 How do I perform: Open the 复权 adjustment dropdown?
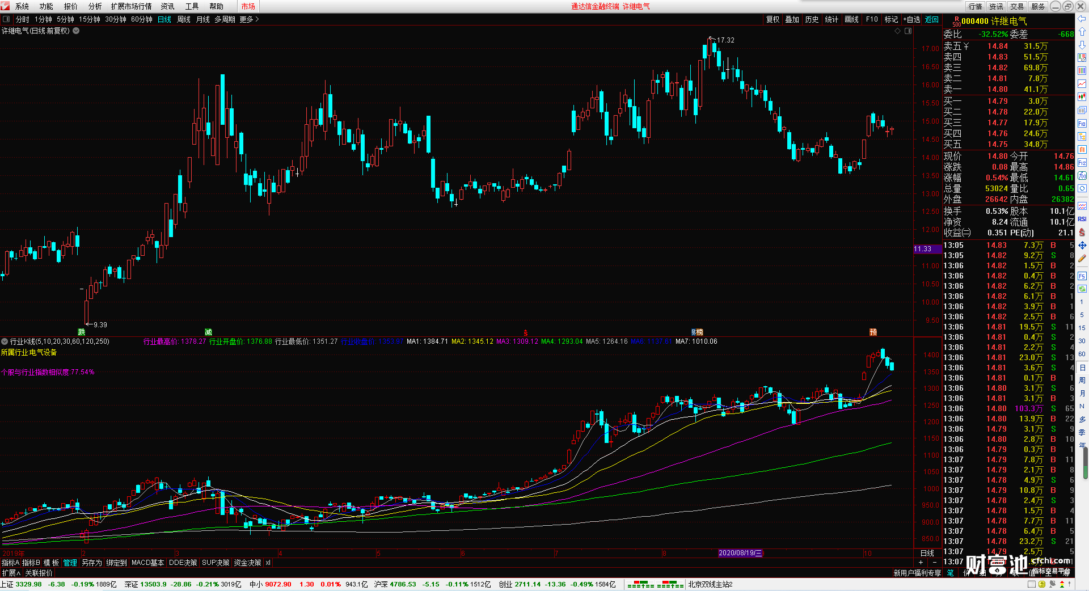tap(773, 19)
